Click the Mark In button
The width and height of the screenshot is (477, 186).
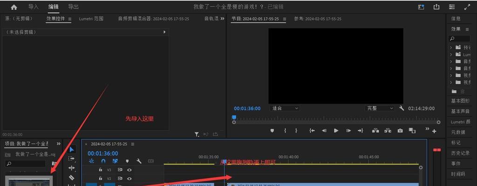tap(285, 131)
